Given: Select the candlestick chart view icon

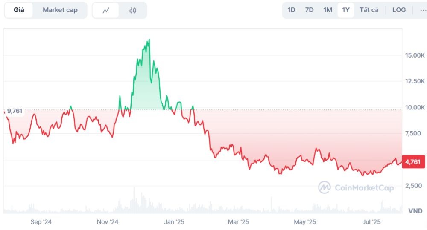Looking at the screenshot, I should [x=133, y=10].
